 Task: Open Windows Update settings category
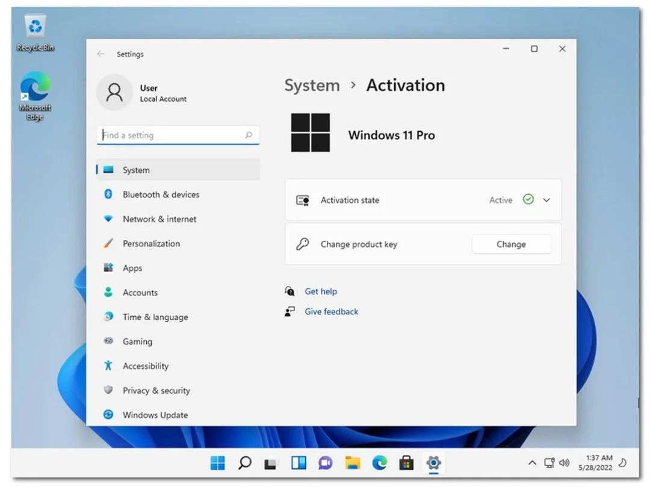pyautogui.click(x=155, y=415)
